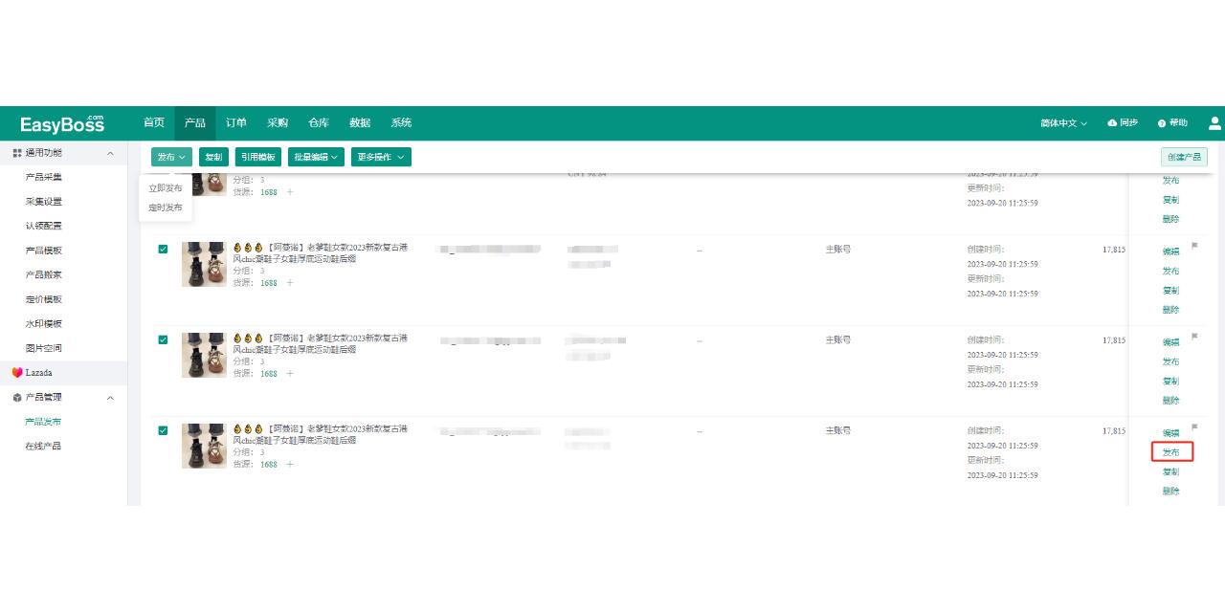Viewport: 1225px width, 612px height.
Task: Open the 发布 dropdown button in toolbar
Action: [x=171, y=157]
